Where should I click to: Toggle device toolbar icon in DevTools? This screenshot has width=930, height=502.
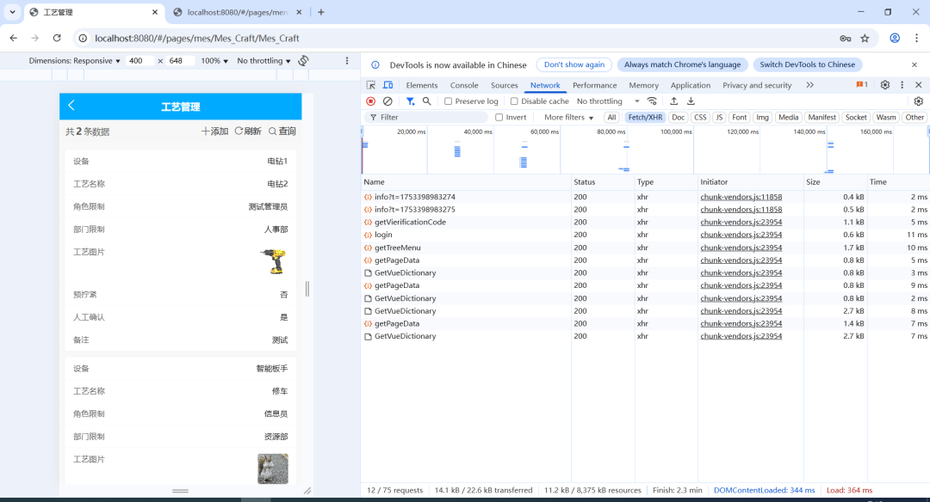(387, 85)
